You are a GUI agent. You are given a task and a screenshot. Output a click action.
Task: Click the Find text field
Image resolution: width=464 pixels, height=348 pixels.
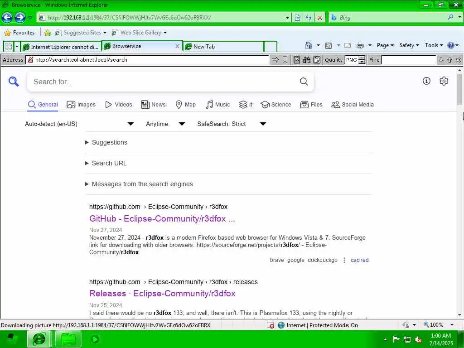coord(409,60)
